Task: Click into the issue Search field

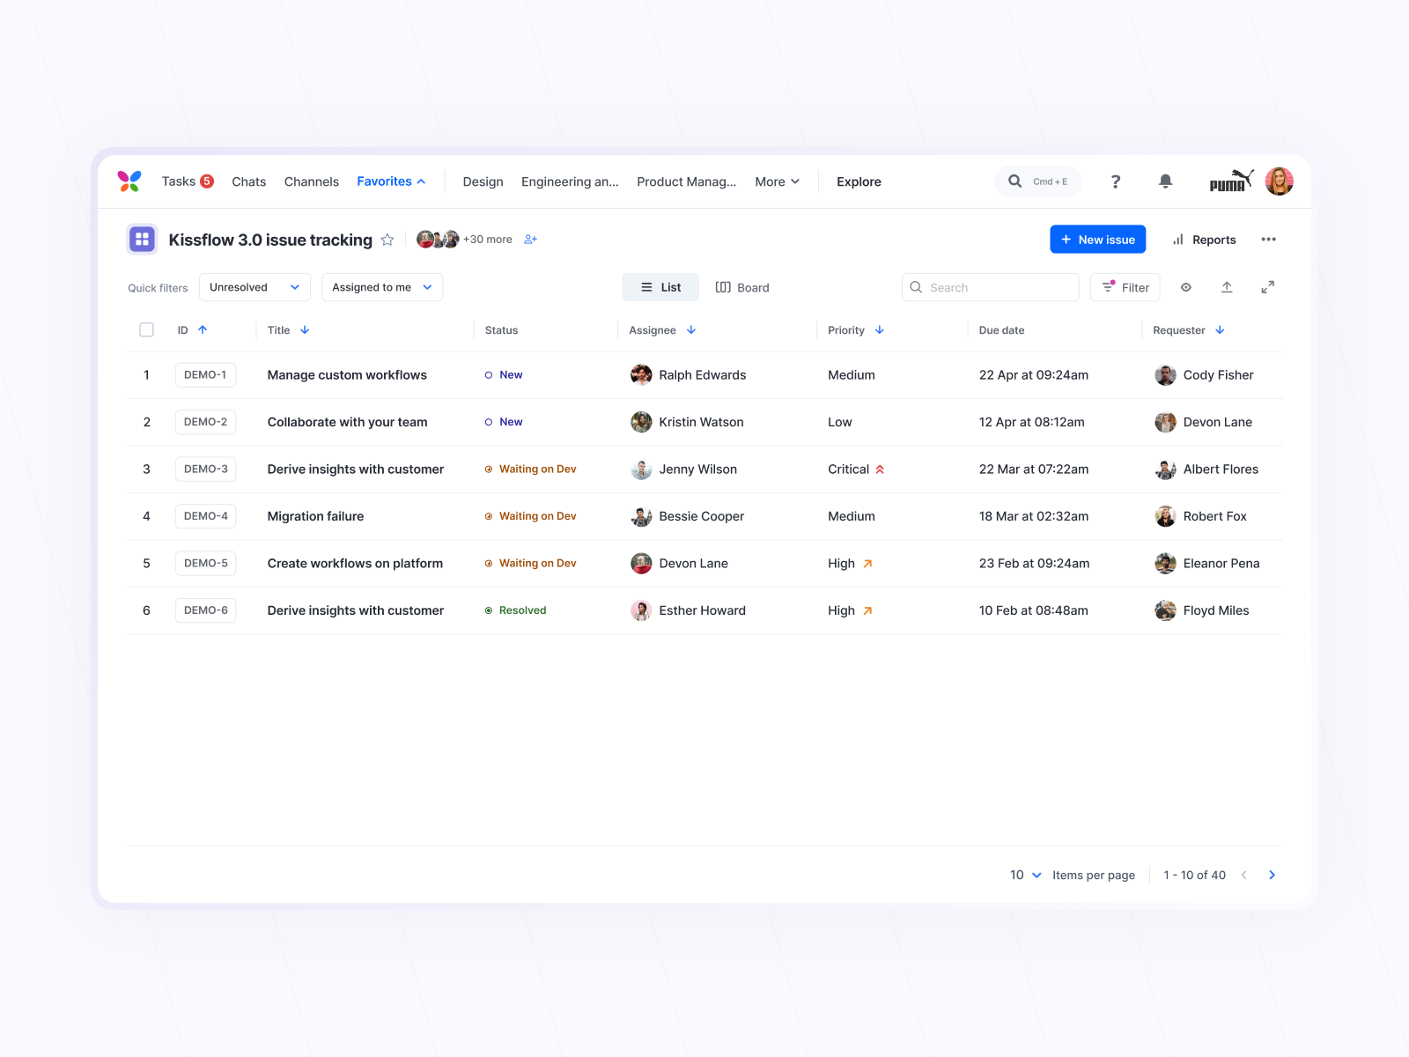Action: coord(991,287)
